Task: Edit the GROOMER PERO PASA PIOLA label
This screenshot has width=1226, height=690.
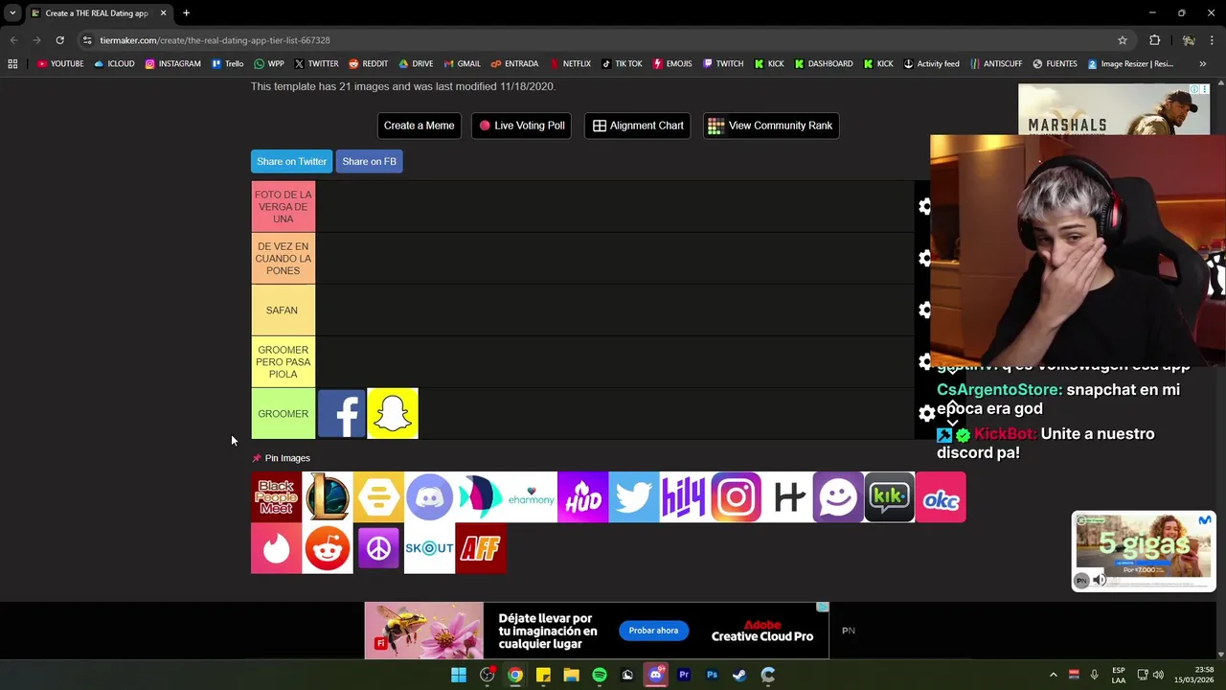Action: coord(283,362)
